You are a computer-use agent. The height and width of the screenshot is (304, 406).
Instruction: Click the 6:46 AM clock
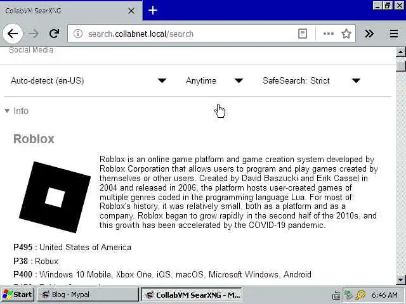click(x=384, y=295)
